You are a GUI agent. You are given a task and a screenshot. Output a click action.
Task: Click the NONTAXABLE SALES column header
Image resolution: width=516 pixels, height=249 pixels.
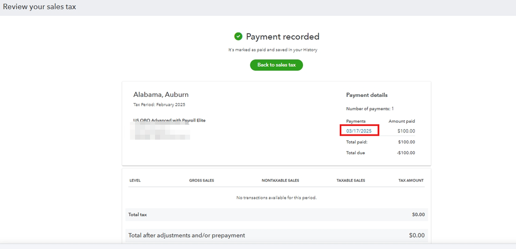coord(280,180)
